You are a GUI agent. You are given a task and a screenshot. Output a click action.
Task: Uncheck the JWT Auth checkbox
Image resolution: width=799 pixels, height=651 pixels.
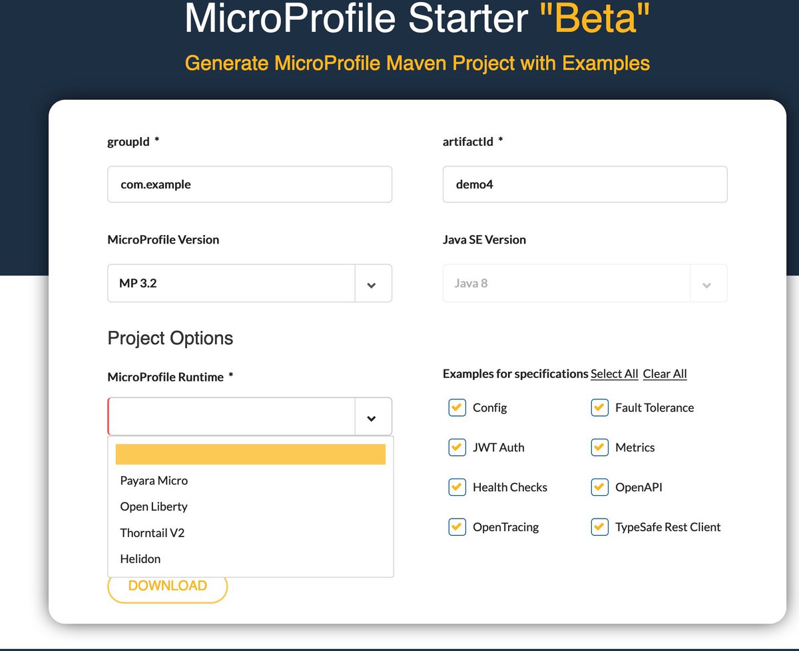pos(457,447)
